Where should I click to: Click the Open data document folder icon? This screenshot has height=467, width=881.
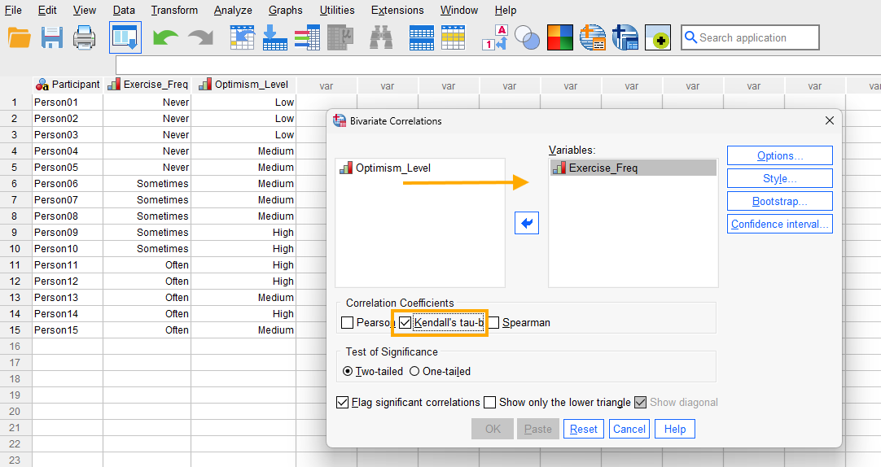[19, 37]
